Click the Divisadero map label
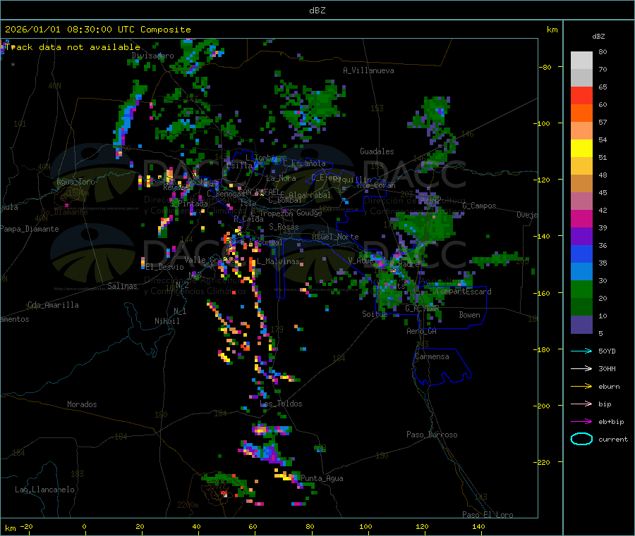 152,56
